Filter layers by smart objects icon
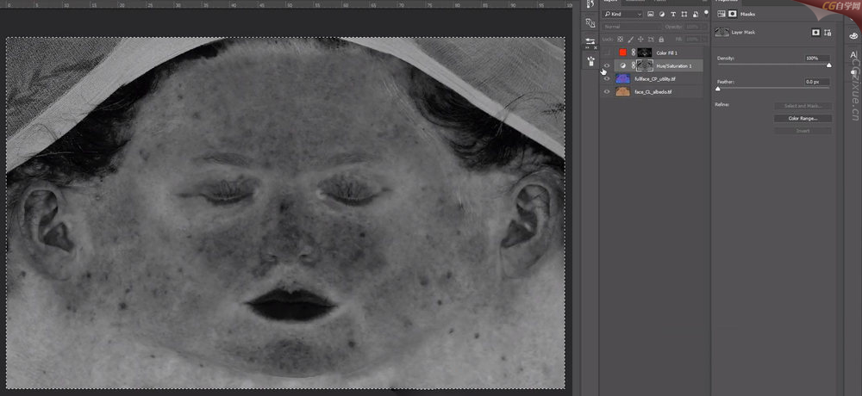 (x=696, y=15)
